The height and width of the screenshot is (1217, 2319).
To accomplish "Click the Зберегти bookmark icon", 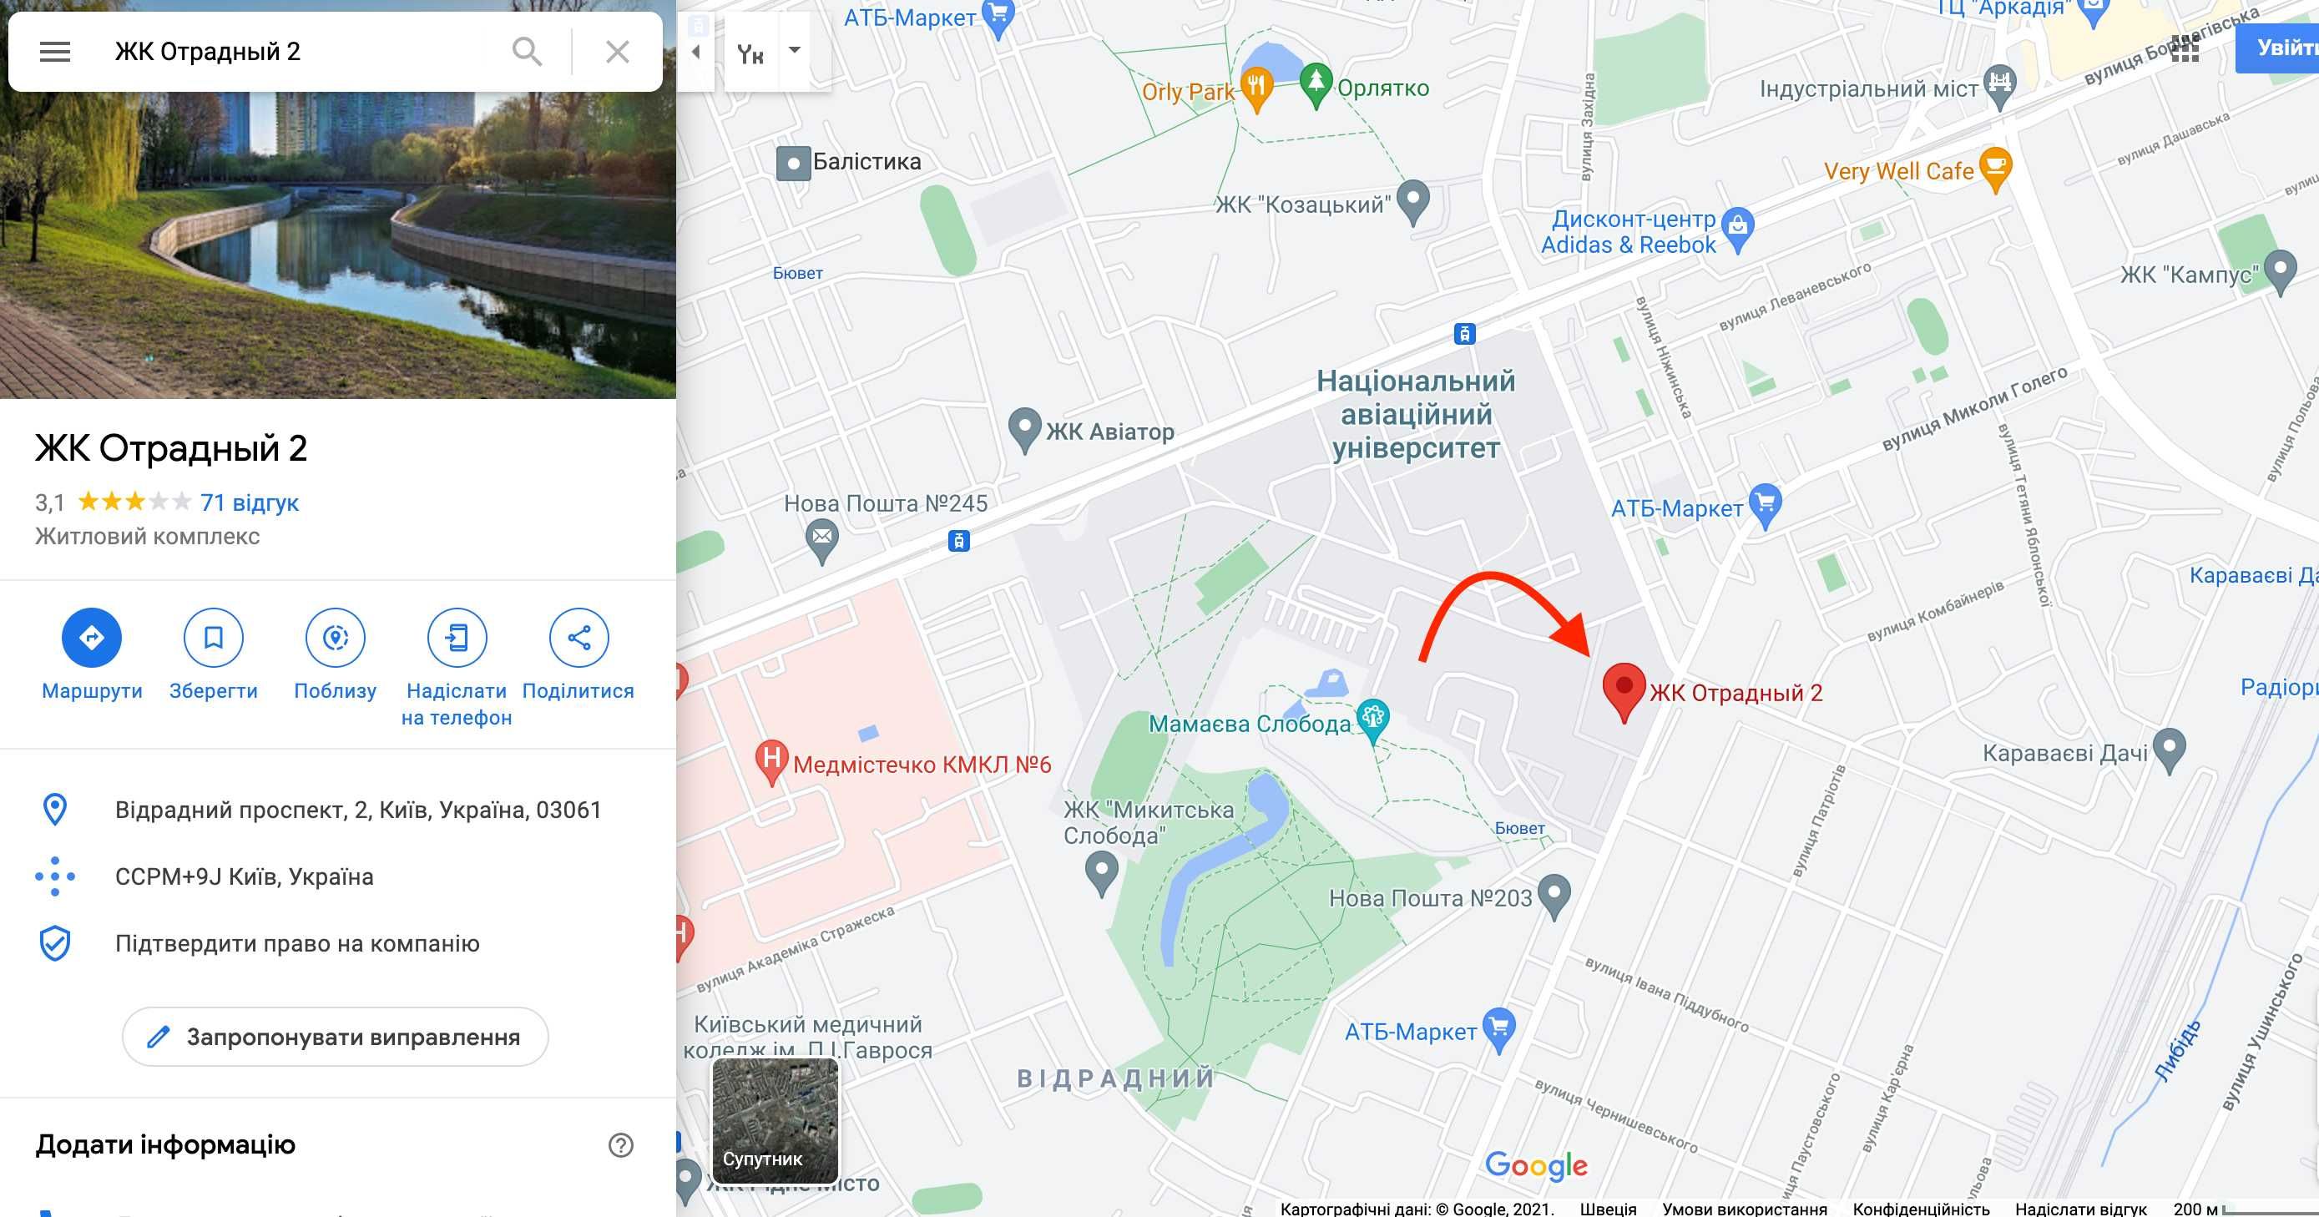I will [x=214, y=638].
